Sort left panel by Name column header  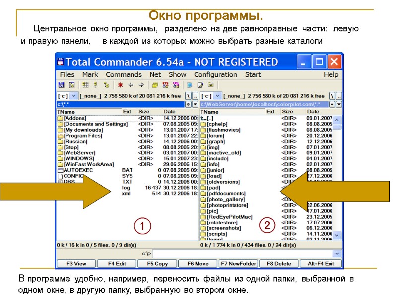tap(89, 112)
